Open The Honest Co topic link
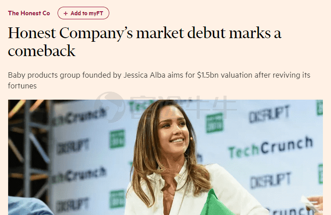The height and width of the screenshot is (215, 331). click(29, 13)
